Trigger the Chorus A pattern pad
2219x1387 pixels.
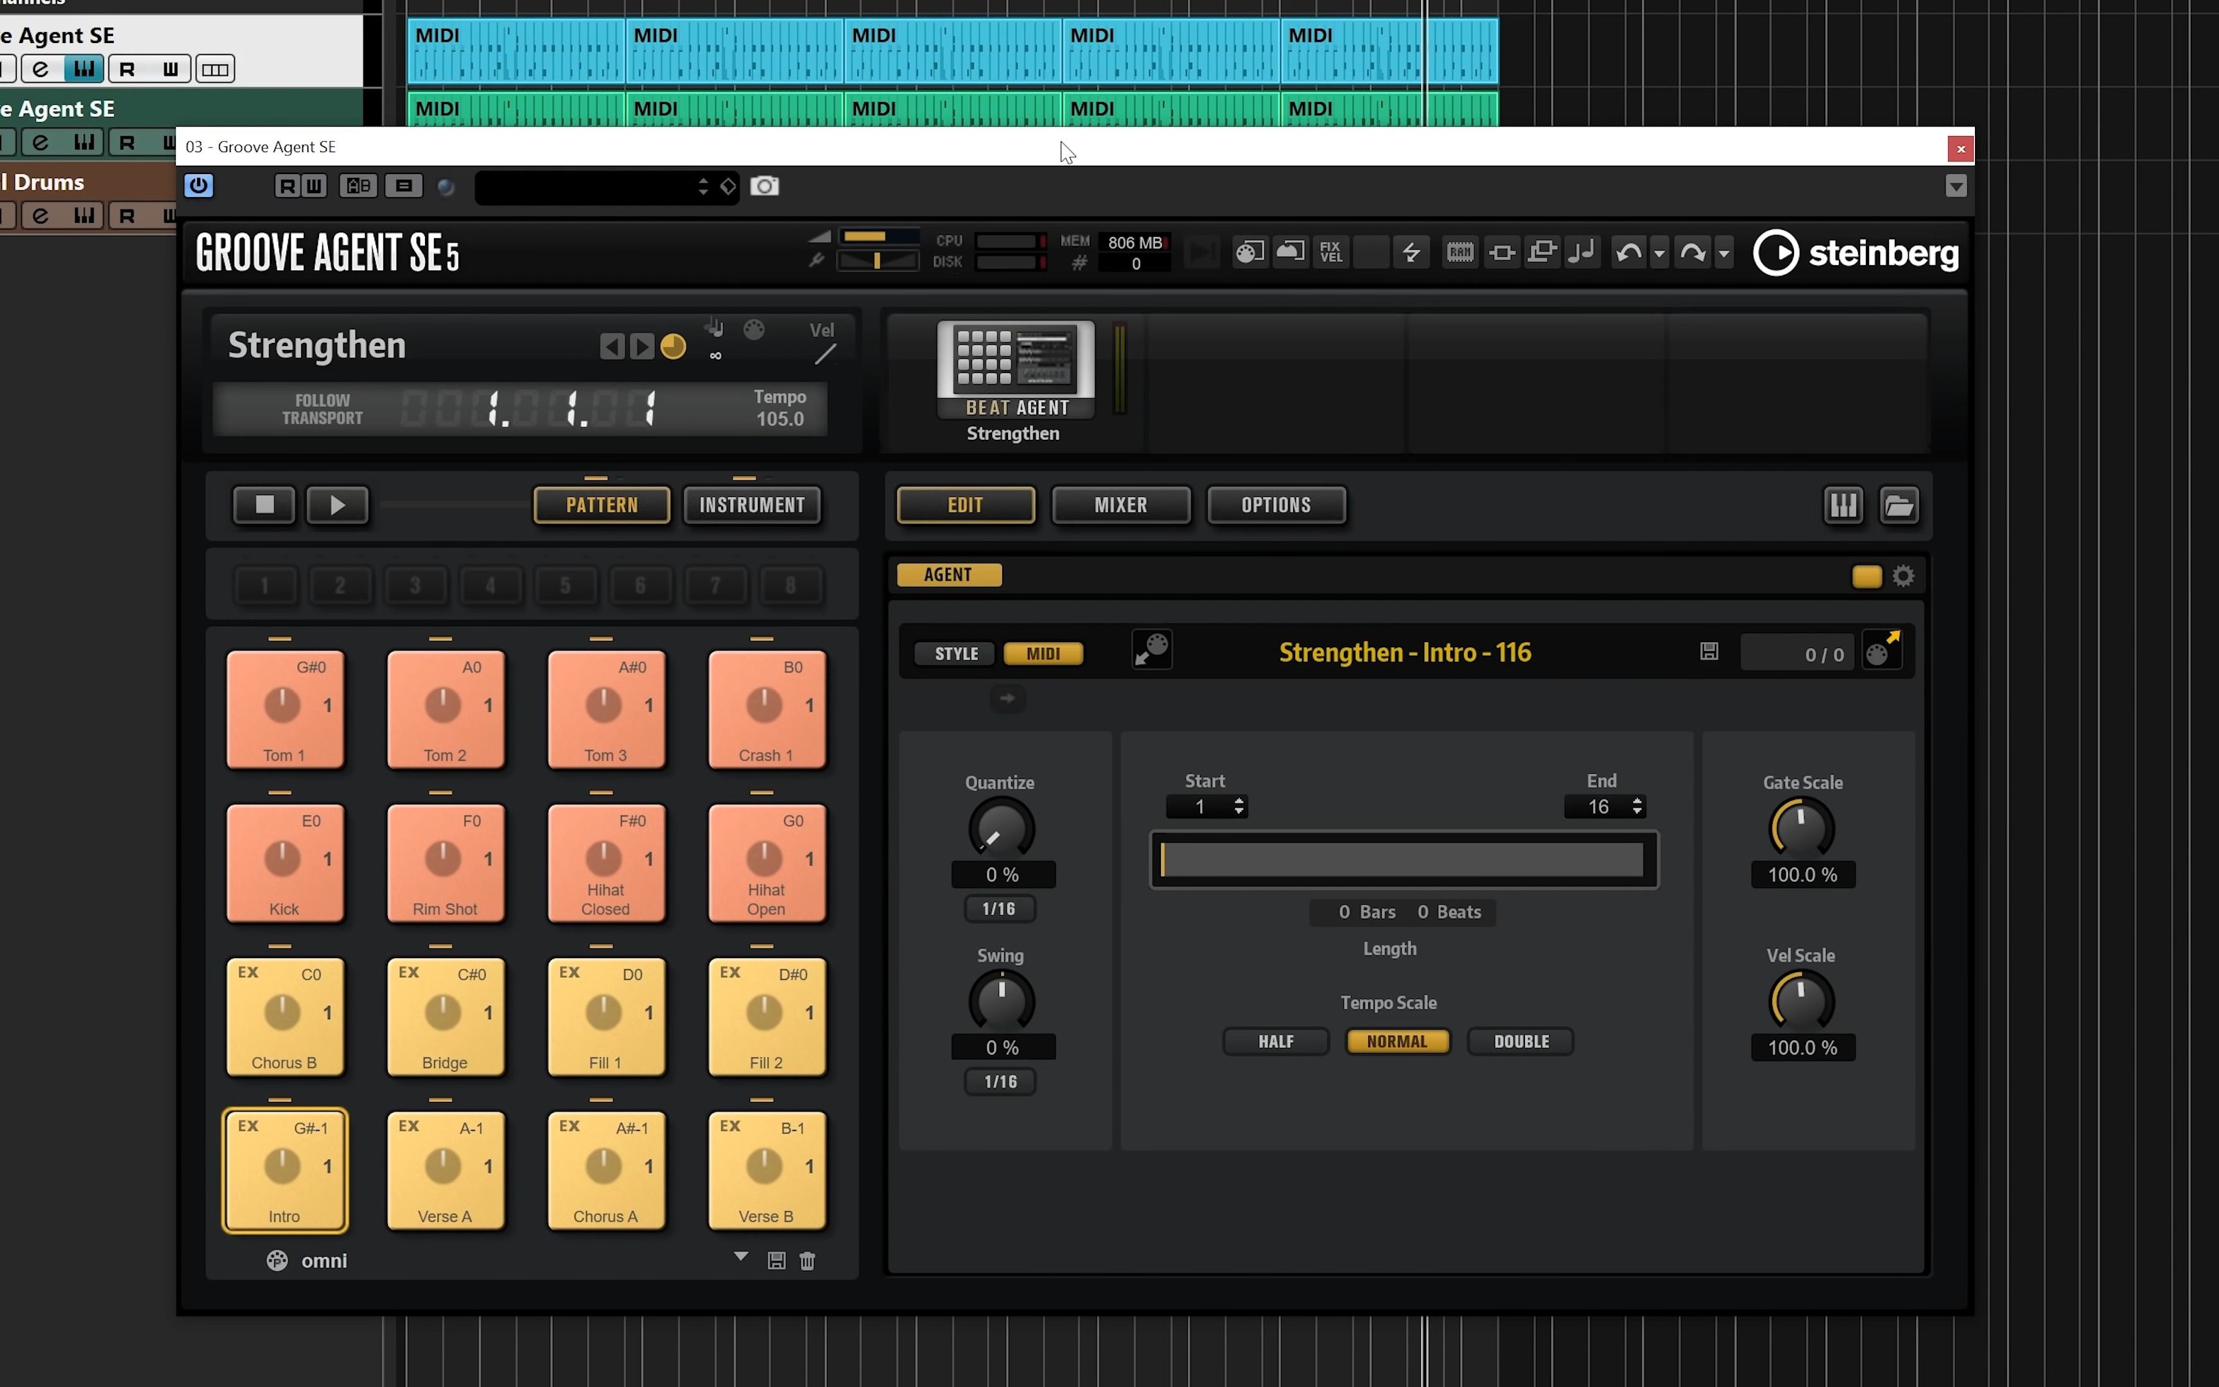point(605,1169)
